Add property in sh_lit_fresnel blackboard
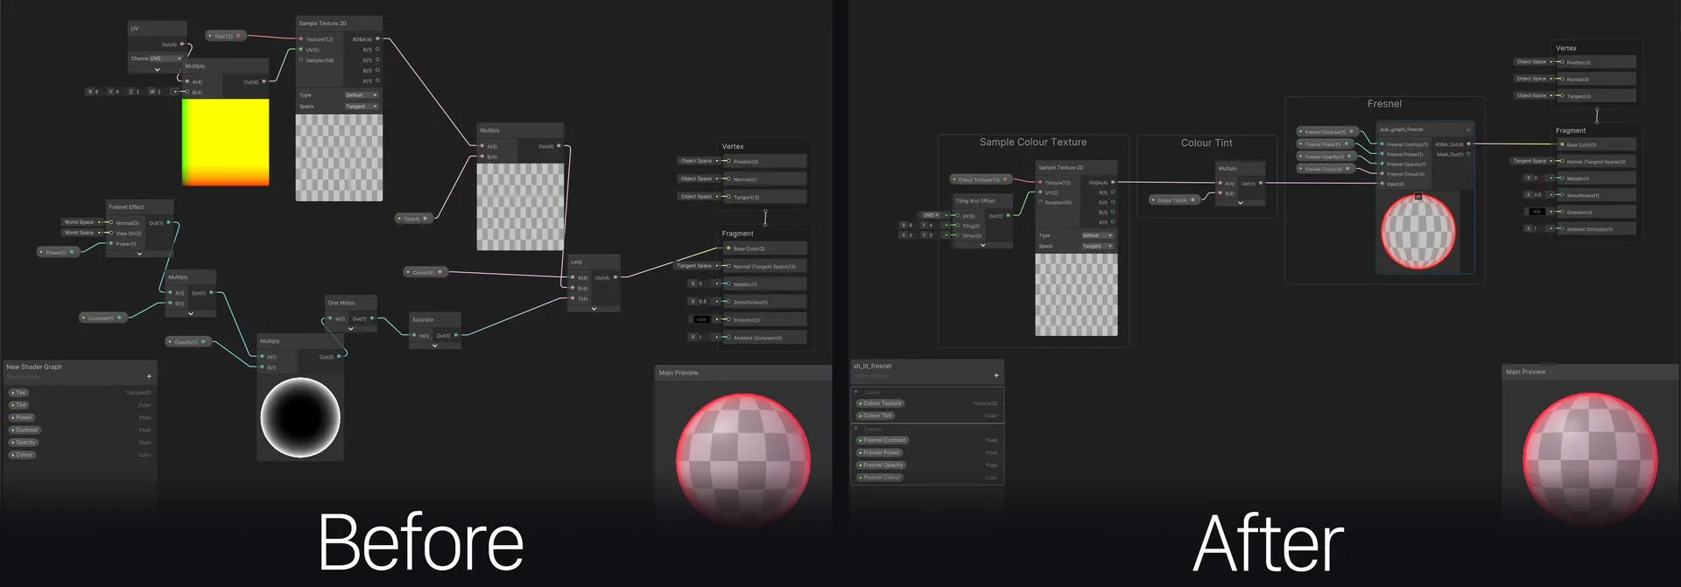 click(x=996, y=375)
